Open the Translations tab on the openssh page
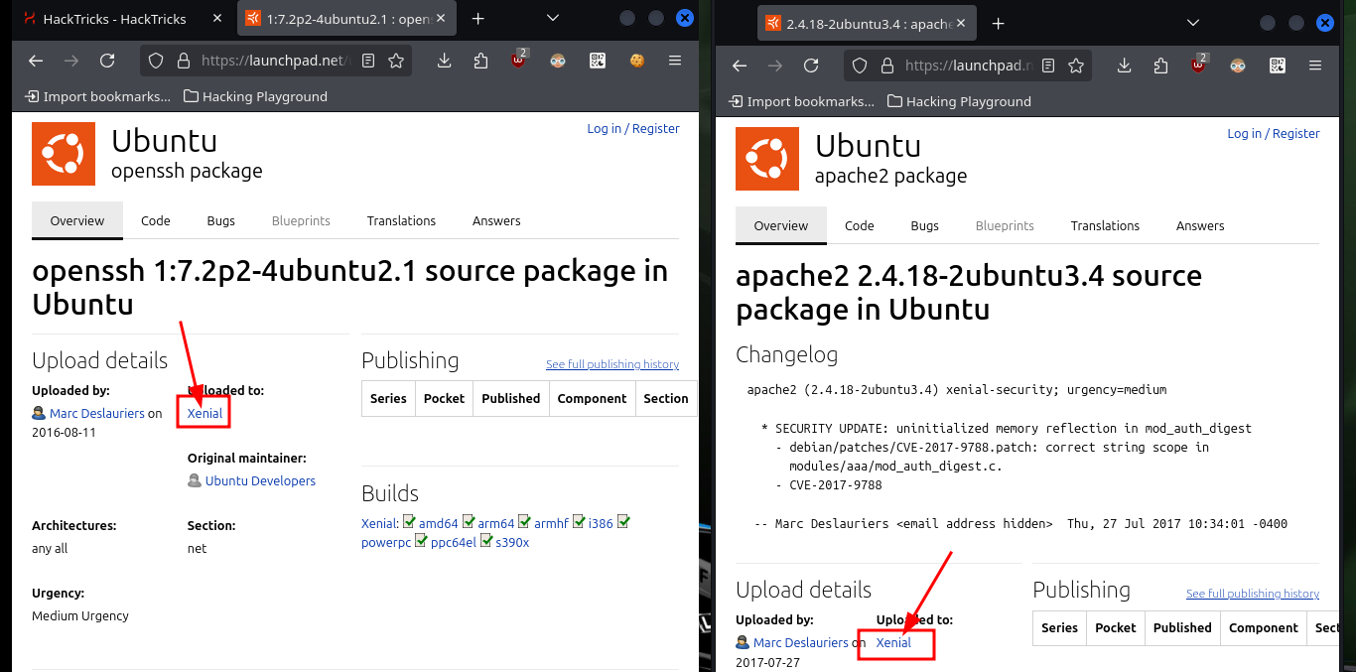Image resolution: width=1356 pixels, height=672 pixels. point(401,220)
